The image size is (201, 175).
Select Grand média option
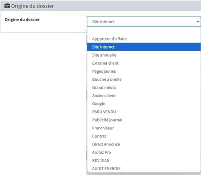click(144, 87)
